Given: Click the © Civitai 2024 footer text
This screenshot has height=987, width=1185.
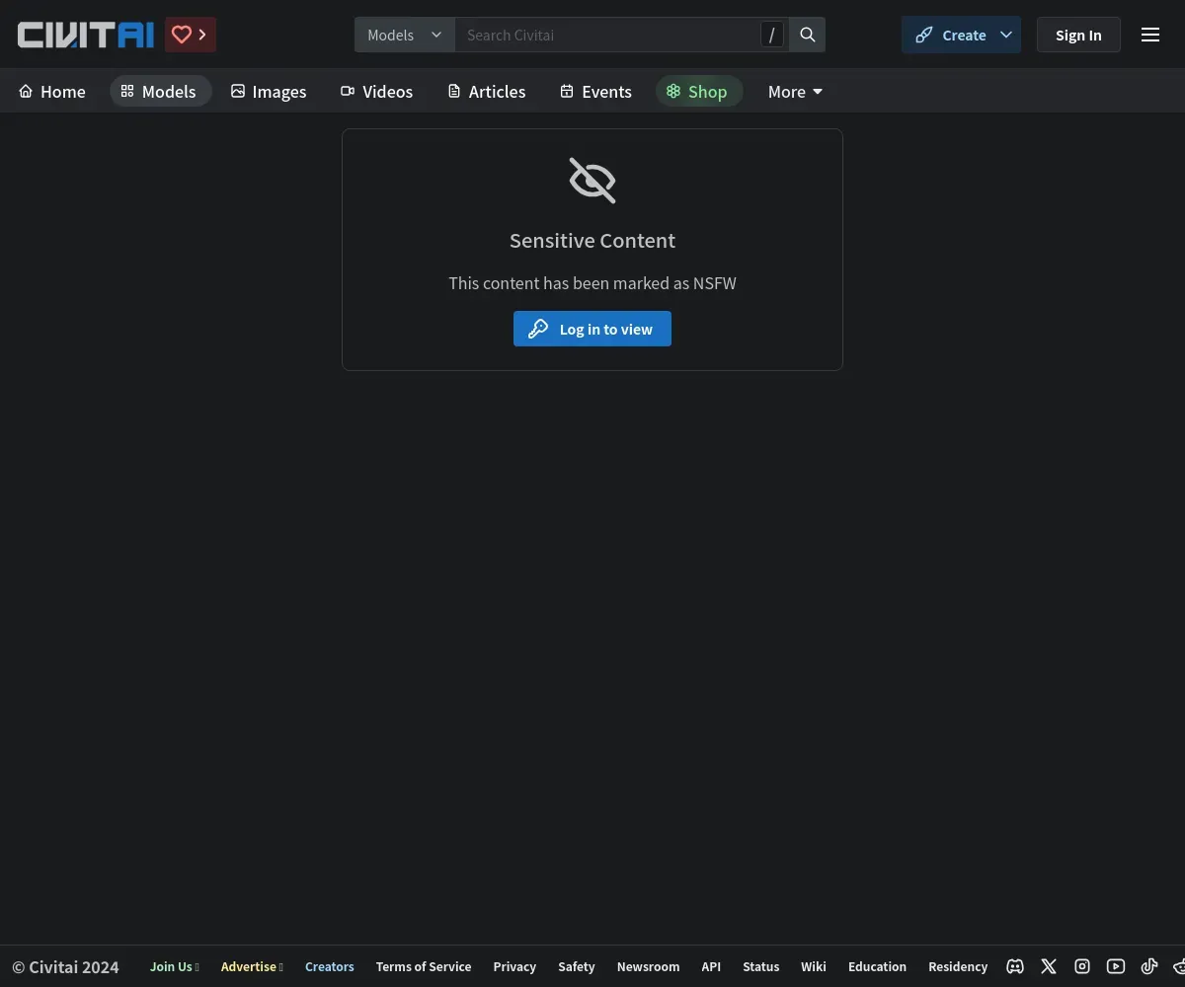Looking at the screenshot, I should pos(65,966).
